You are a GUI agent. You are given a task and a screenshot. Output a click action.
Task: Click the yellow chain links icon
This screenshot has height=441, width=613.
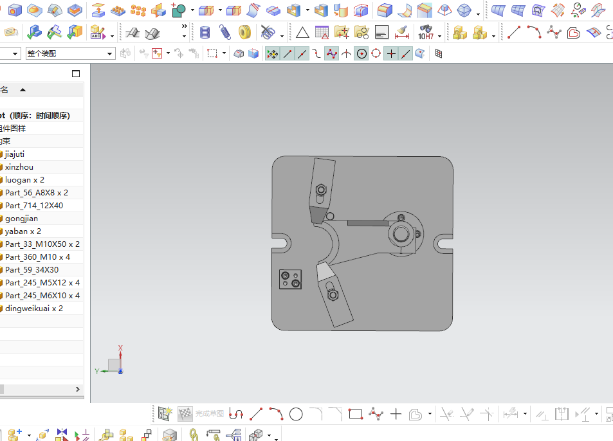click(194, 435)
